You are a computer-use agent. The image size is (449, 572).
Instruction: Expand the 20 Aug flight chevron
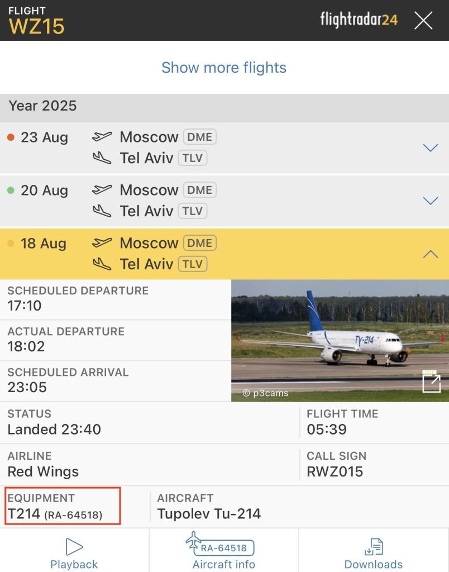(x=431, y=201)
